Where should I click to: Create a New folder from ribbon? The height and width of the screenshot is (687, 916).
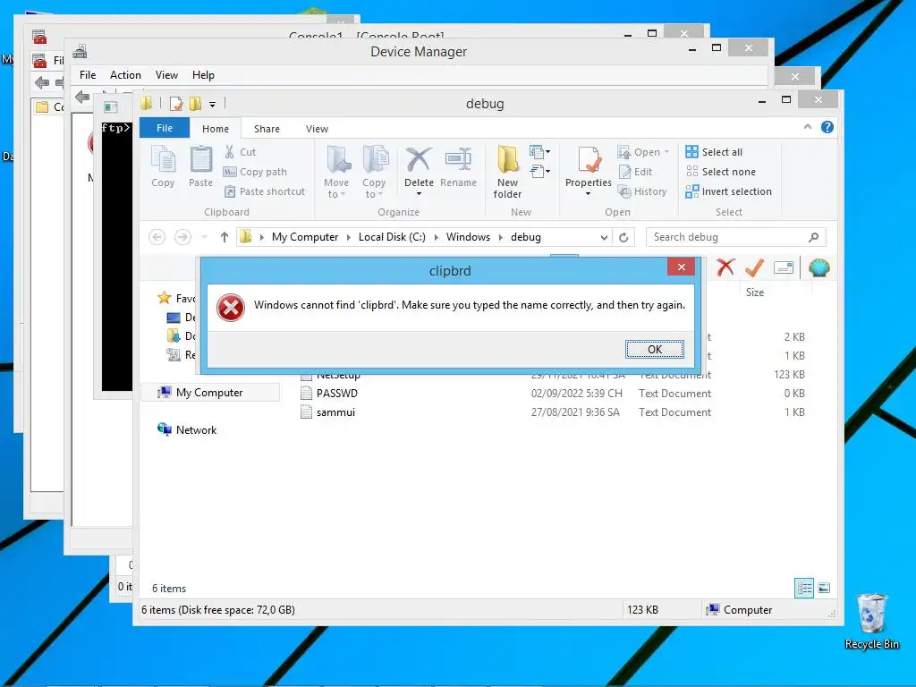pyautogui.click(x=508, y=173)
